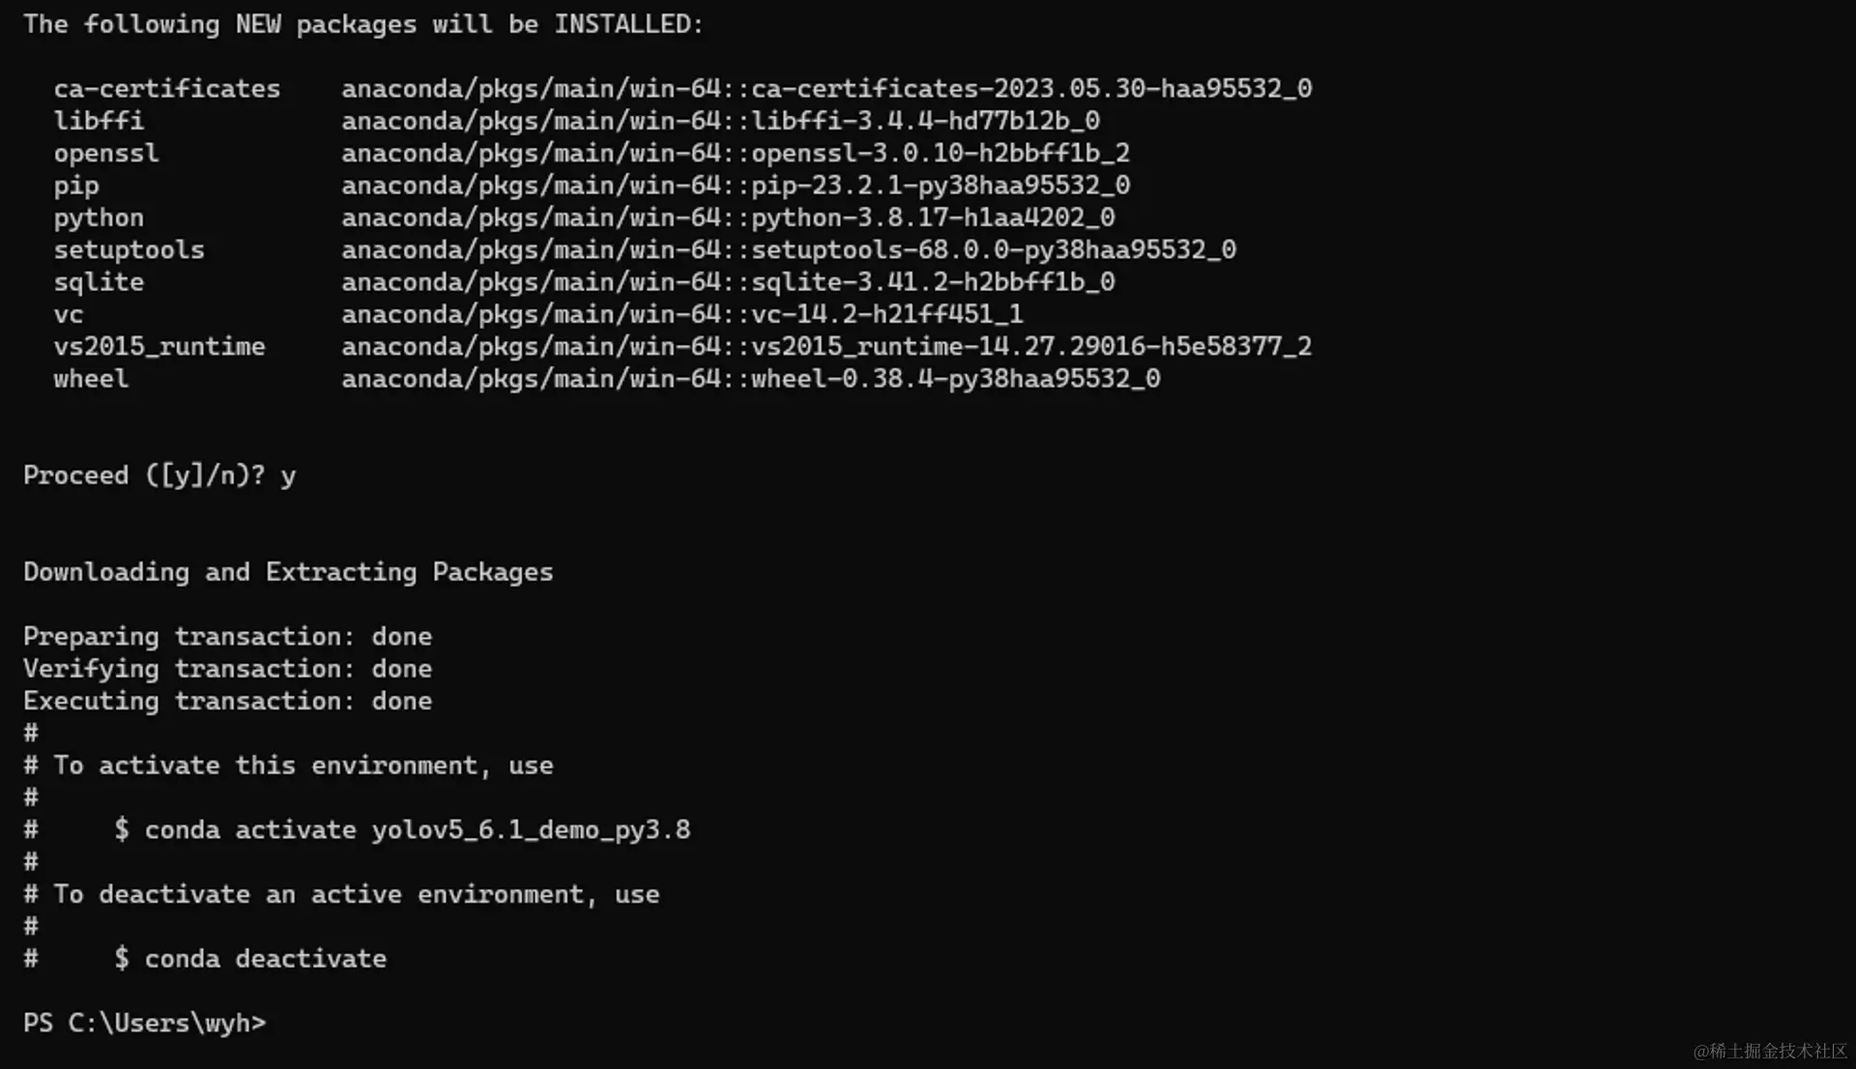
Task: Click the 'Verifying transaction: done' line
Action: pos(227,669)
